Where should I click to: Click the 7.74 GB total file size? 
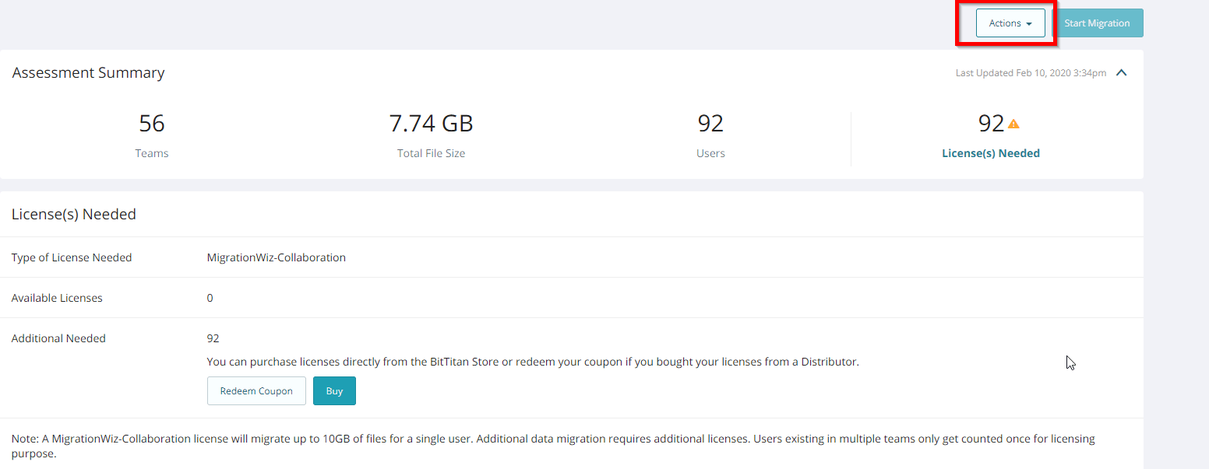431,124
